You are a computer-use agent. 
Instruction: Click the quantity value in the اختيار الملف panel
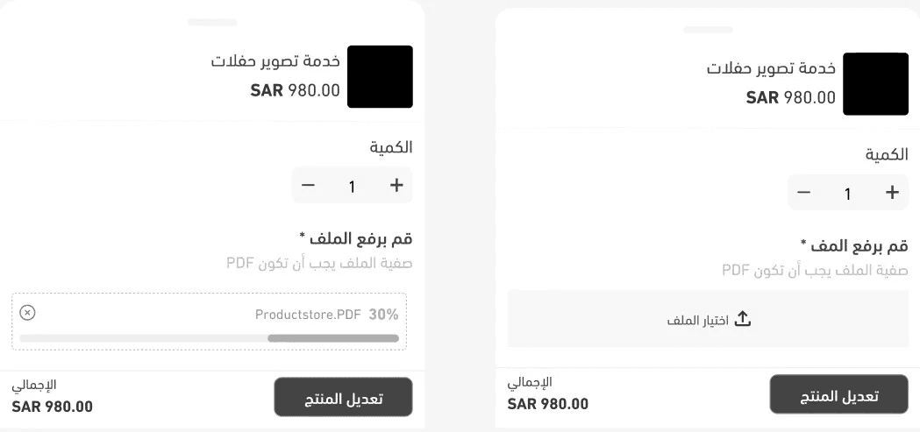pos(848,194)
